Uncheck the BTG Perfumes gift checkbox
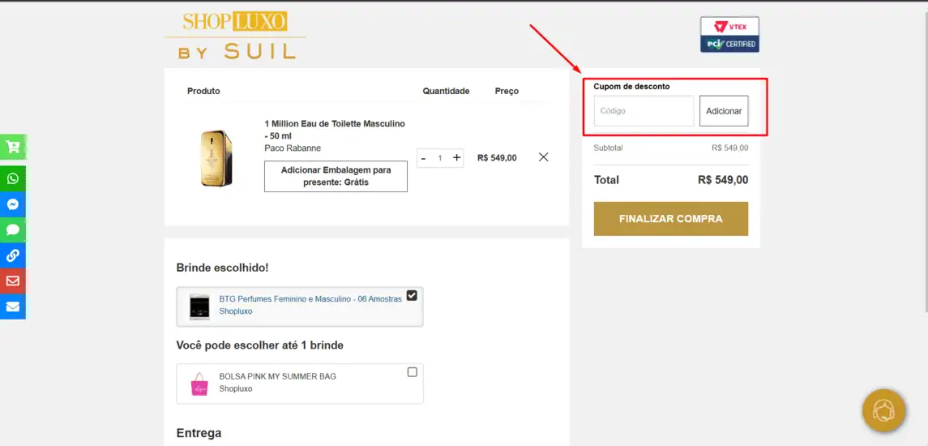This screenshot has height=446, width=928. pyautogui.click(x=412, y=295)
